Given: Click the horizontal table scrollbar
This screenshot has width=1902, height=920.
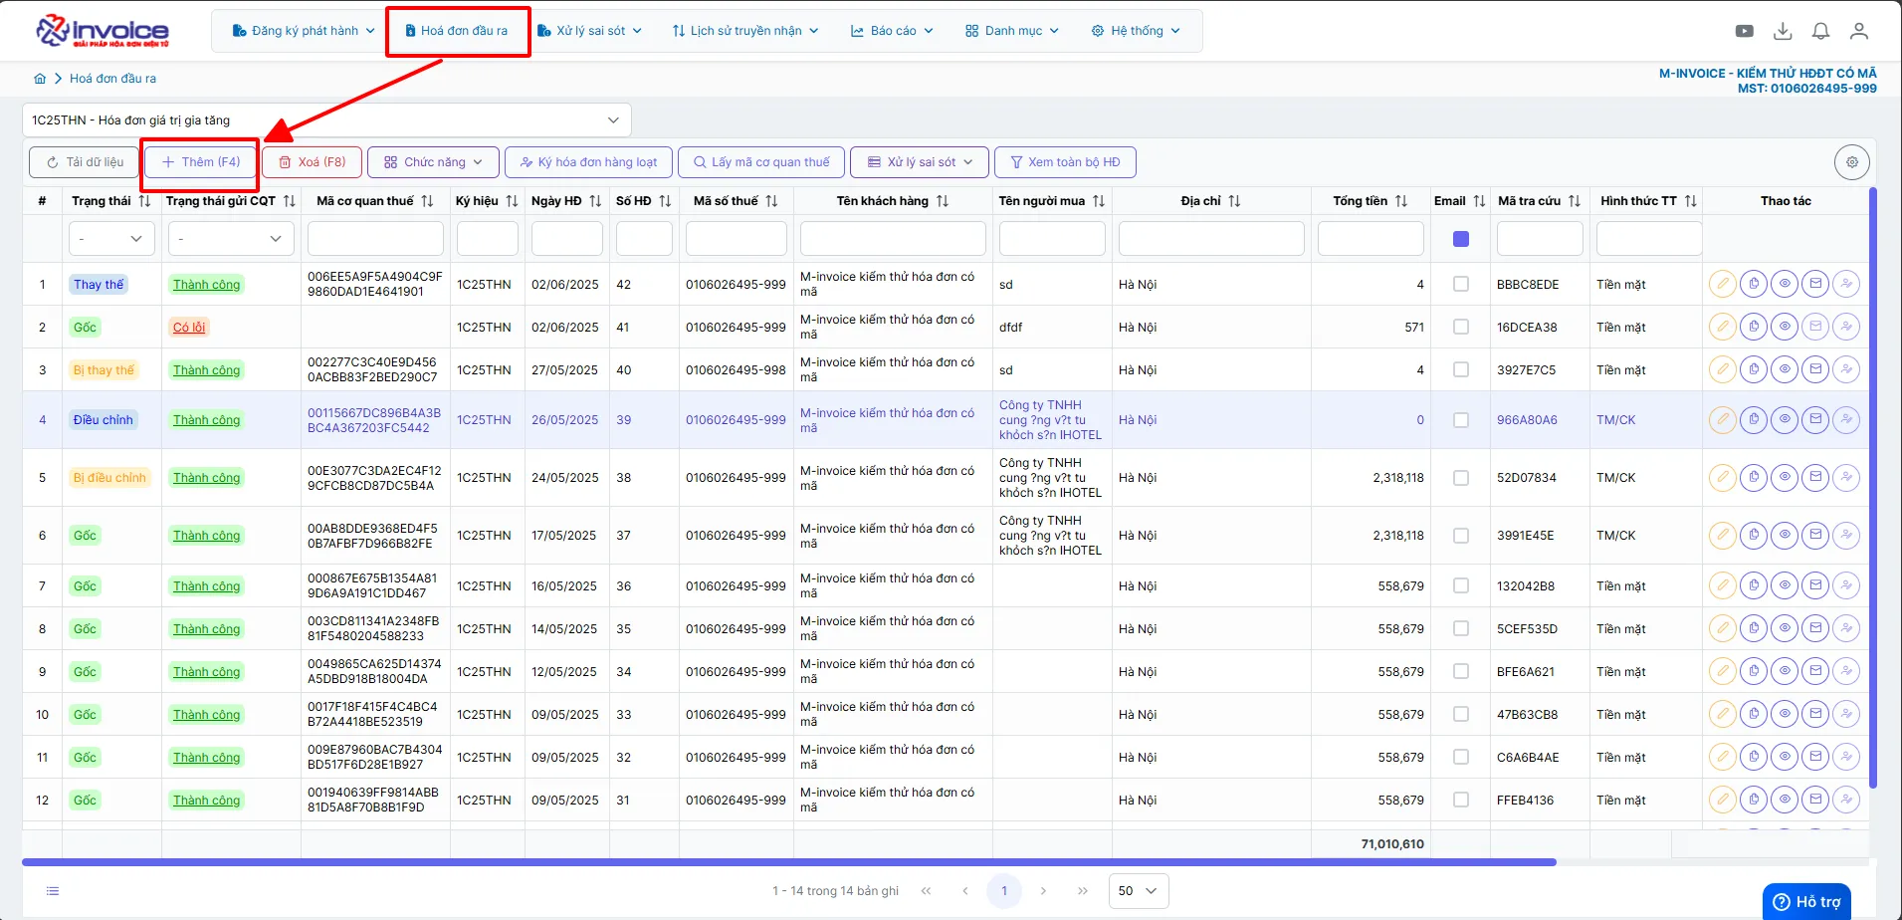Looking at the screenshot, I should (x=788, y=862).
